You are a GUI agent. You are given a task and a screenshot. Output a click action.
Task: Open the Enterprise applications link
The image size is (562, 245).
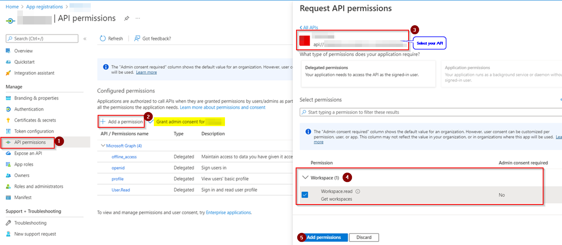coord(228,212)
